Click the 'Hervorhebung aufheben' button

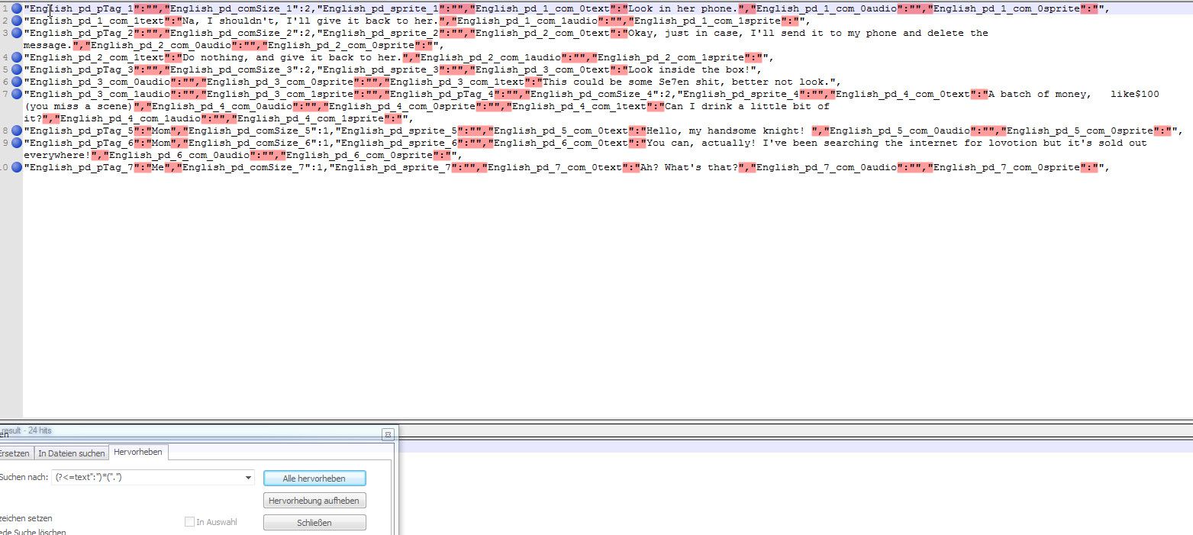(314, 501)
